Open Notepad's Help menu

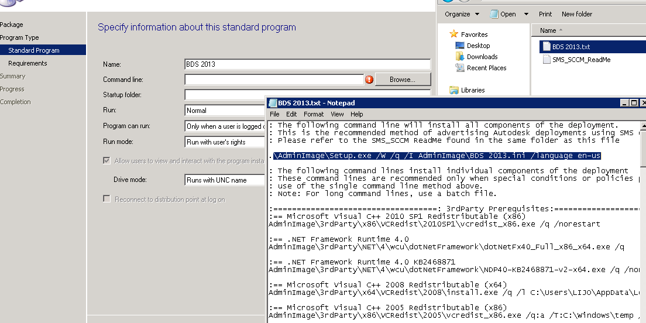(357, 114)
